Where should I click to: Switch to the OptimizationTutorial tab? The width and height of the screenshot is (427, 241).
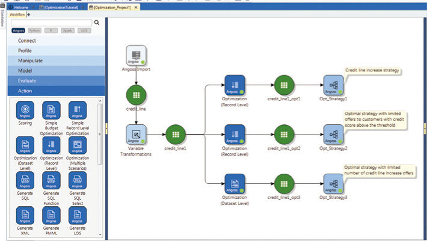[61, 7]
